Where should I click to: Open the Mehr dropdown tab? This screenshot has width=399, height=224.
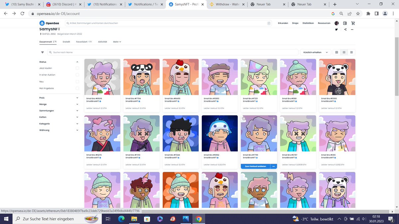pyautogui.click(x=117, y=42)
